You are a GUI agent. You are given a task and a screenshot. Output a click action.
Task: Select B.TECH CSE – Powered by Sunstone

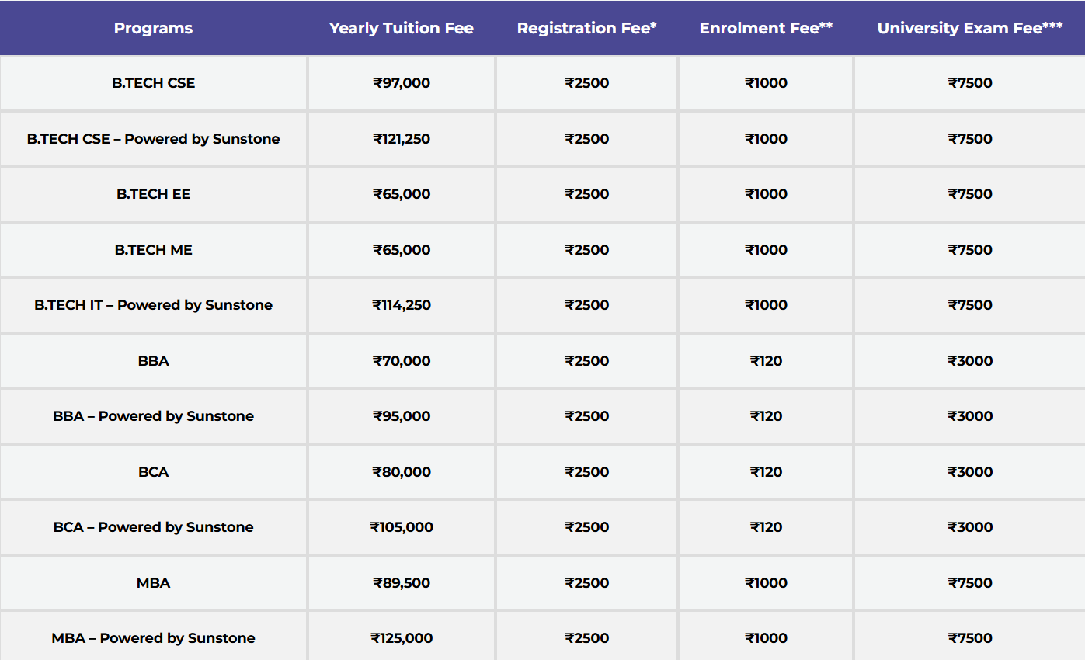click(x=153, y=139)
